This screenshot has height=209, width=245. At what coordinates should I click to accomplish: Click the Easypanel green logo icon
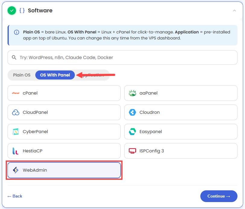point(132,132)
